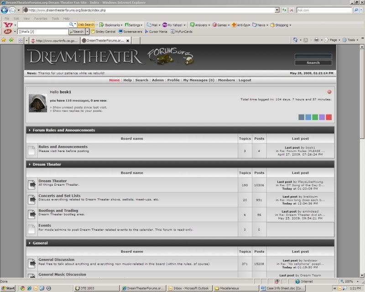The height and width of the screenshot is (292, 365).
Task: Click the forum search input field in header
Action: pyautogui.click(x=313, y=57)
